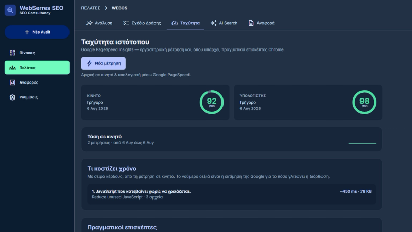
Task: Click the Αναφορά document icon
Action: (x=251, y=23)
